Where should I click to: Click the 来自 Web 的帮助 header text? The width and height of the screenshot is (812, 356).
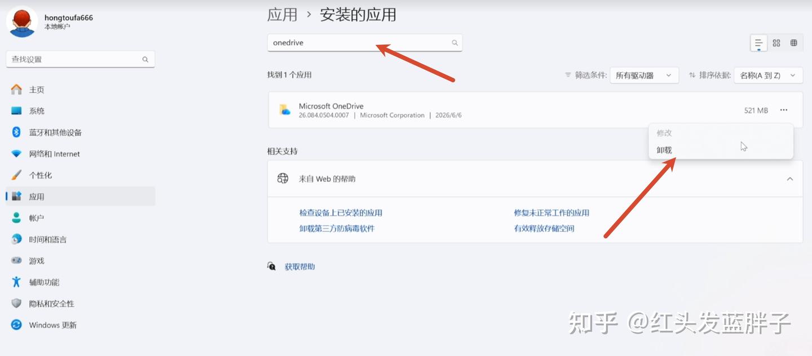pos(327,179)
